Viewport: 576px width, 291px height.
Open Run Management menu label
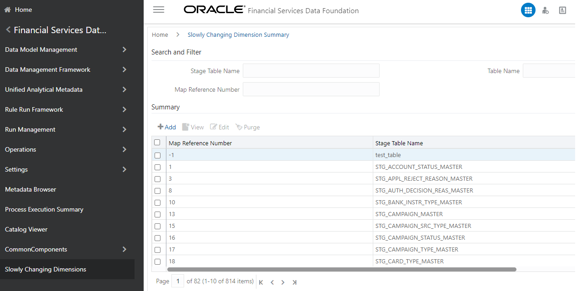[30, 129]
